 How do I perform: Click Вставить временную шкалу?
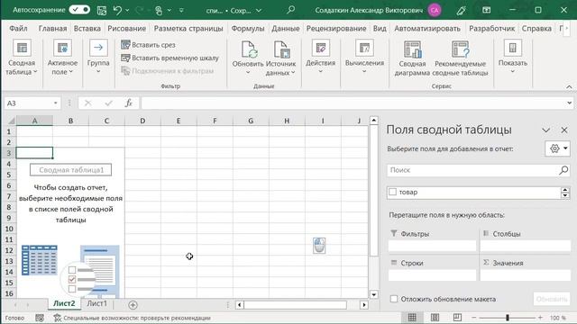(x=169, y=58)
